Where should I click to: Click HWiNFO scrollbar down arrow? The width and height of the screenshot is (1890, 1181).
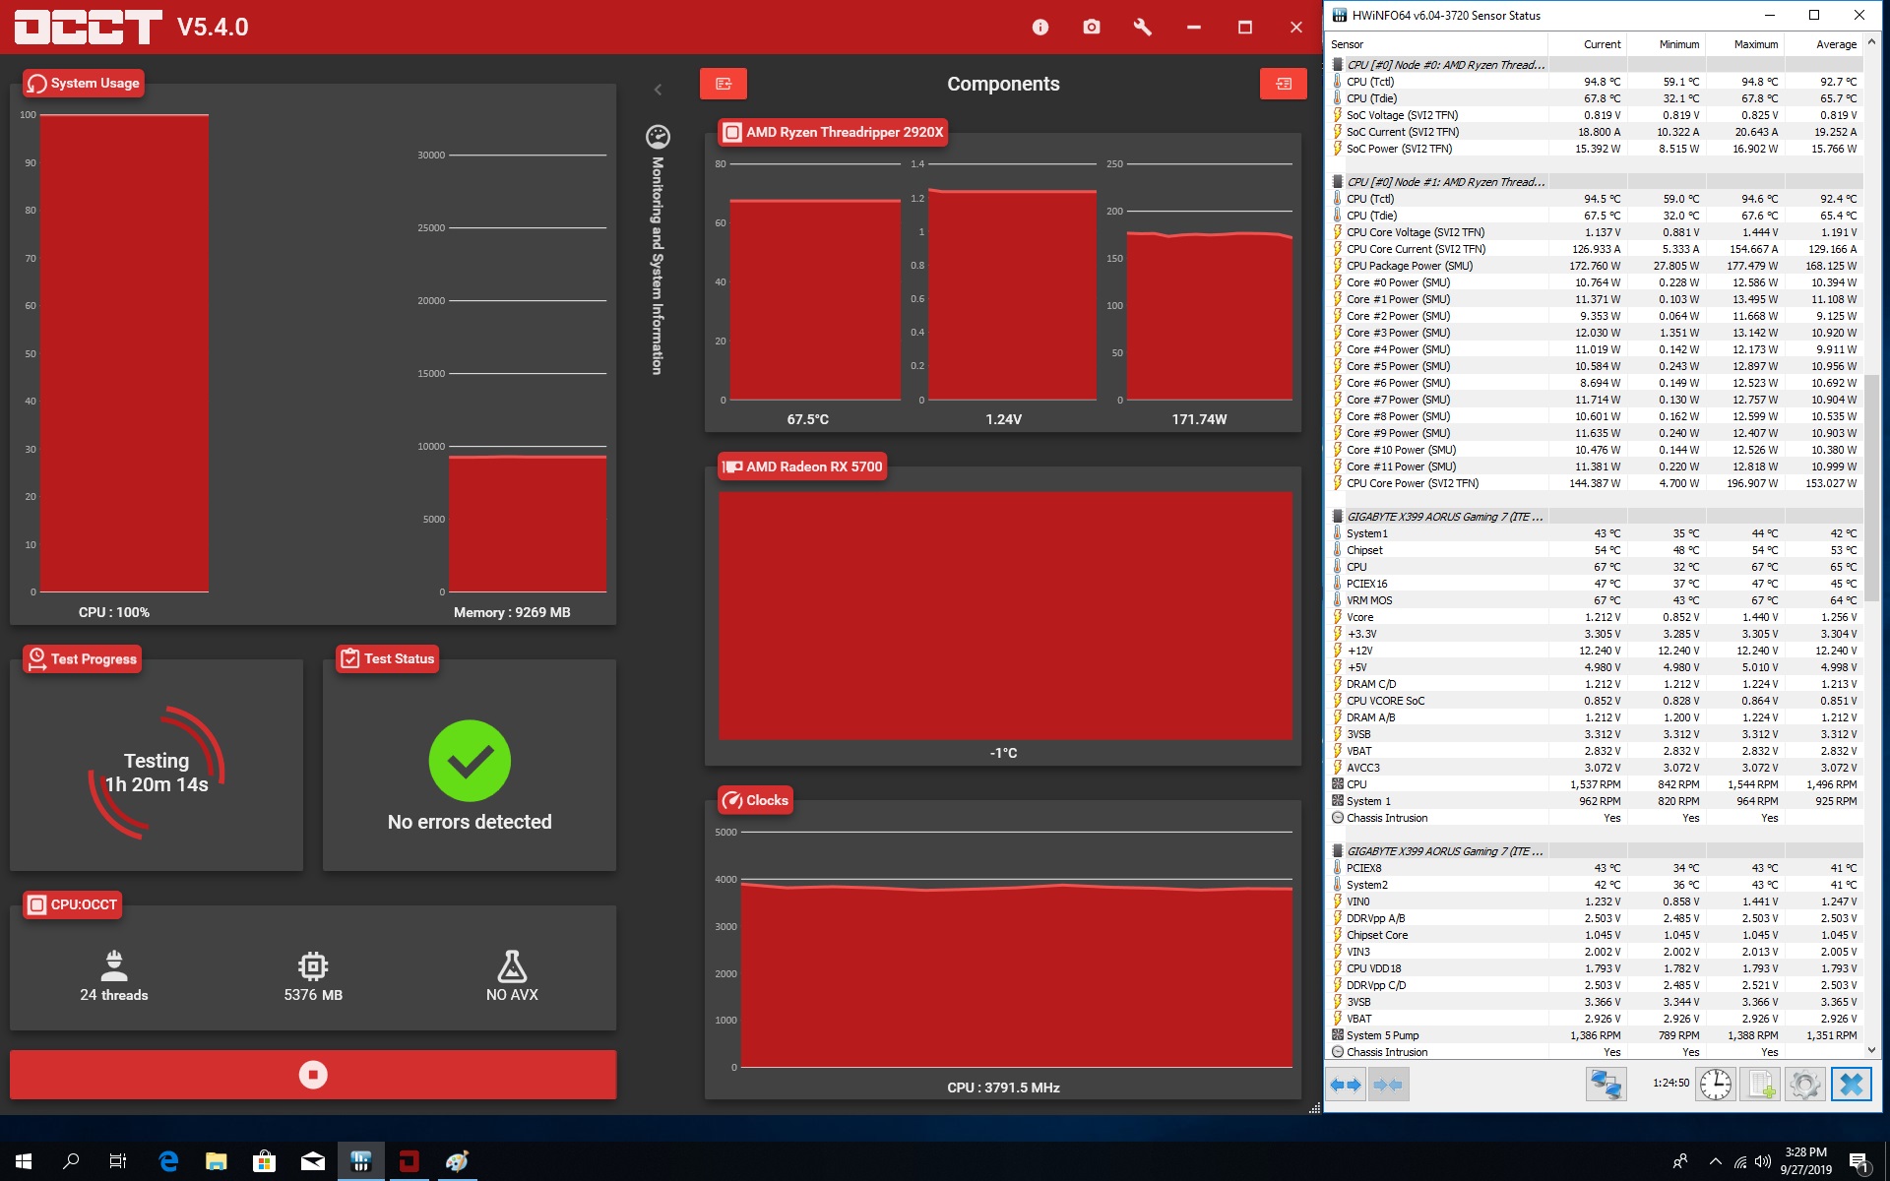pyautogui.click(x=1871, y=1050)
